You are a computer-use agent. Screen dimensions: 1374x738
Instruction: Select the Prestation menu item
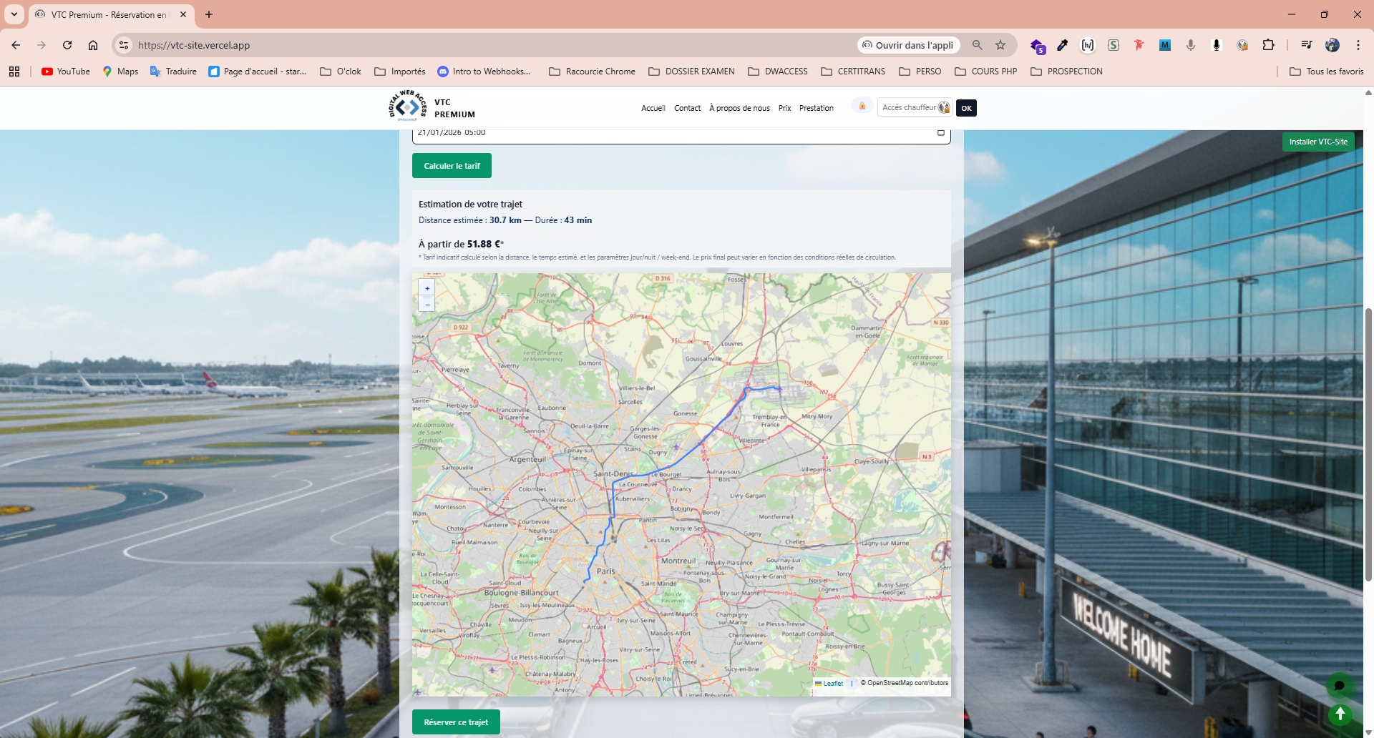(x=816, y=108)
